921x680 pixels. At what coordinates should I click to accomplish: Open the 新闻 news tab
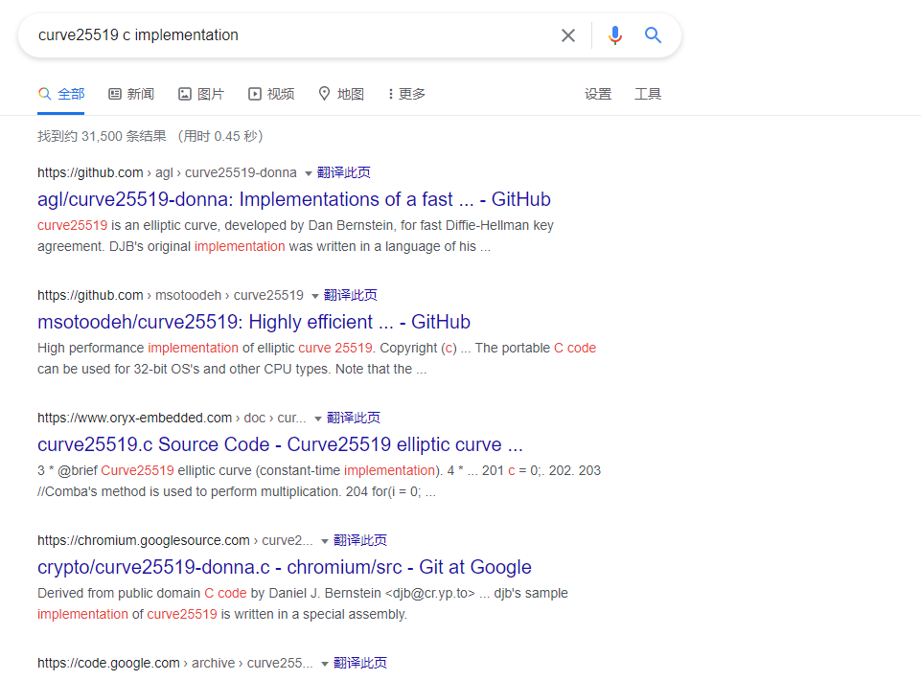pos(131,94)
